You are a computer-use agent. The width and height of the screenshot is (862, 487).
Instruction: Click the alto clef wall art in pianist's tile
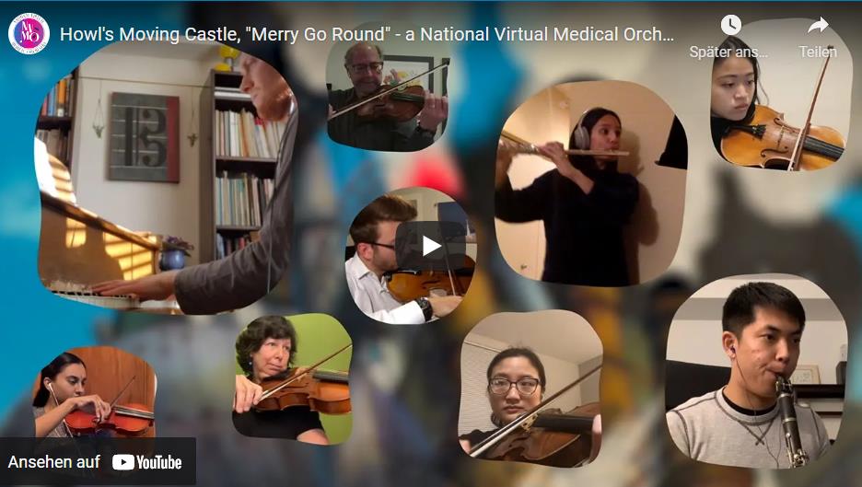[x=144, y=137]
